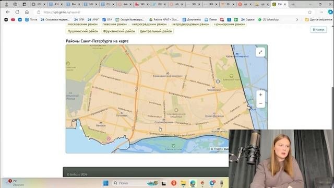The image size is (334, 188).
Task: Click the Наверх button
Action: (318, 30)
